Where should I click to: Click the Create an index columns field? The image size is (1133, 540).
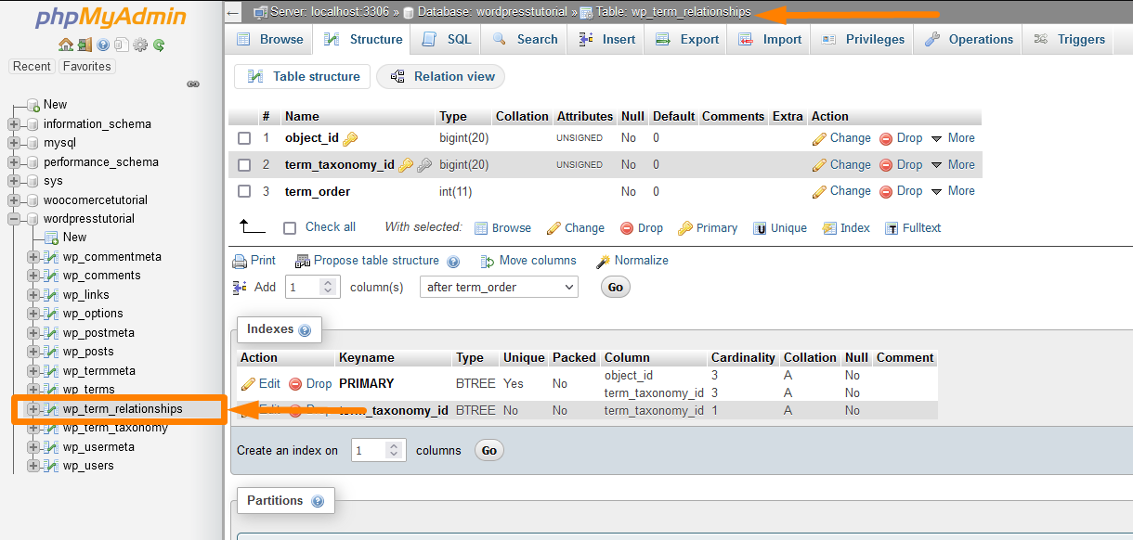[379, 451]
